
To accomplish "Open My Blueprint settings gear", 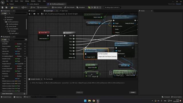I will coord(26,39).
